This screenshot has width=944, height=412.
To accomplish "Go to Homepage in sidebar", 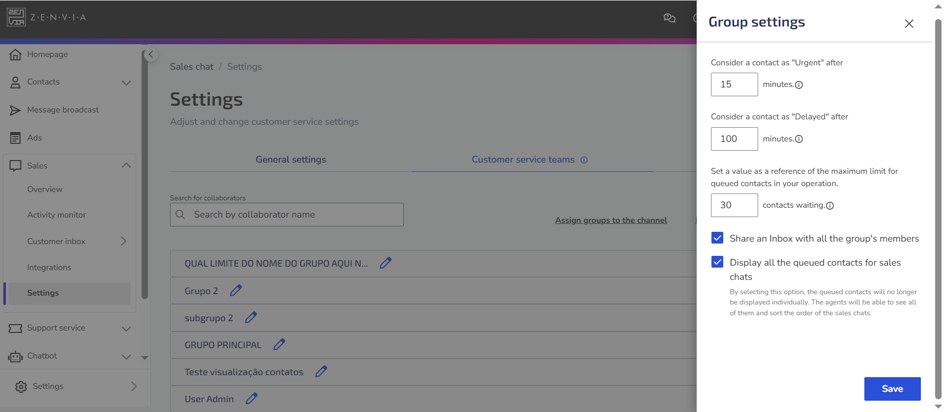I will (x=48, y=55).
